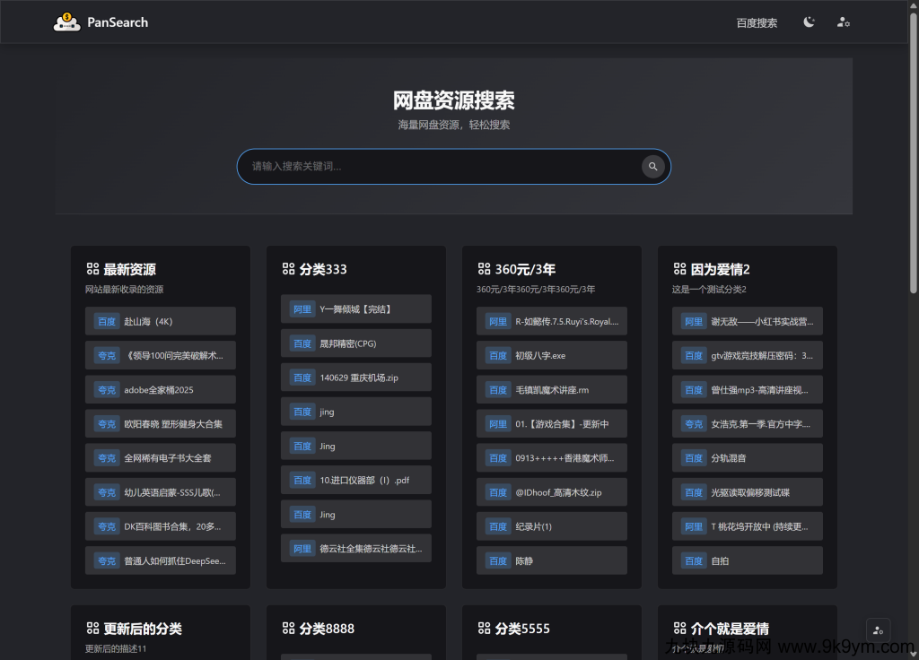This screenshot has height=660, width=919.
Task: Click the grid icon beside 分类333 heading
Action: 288,268
